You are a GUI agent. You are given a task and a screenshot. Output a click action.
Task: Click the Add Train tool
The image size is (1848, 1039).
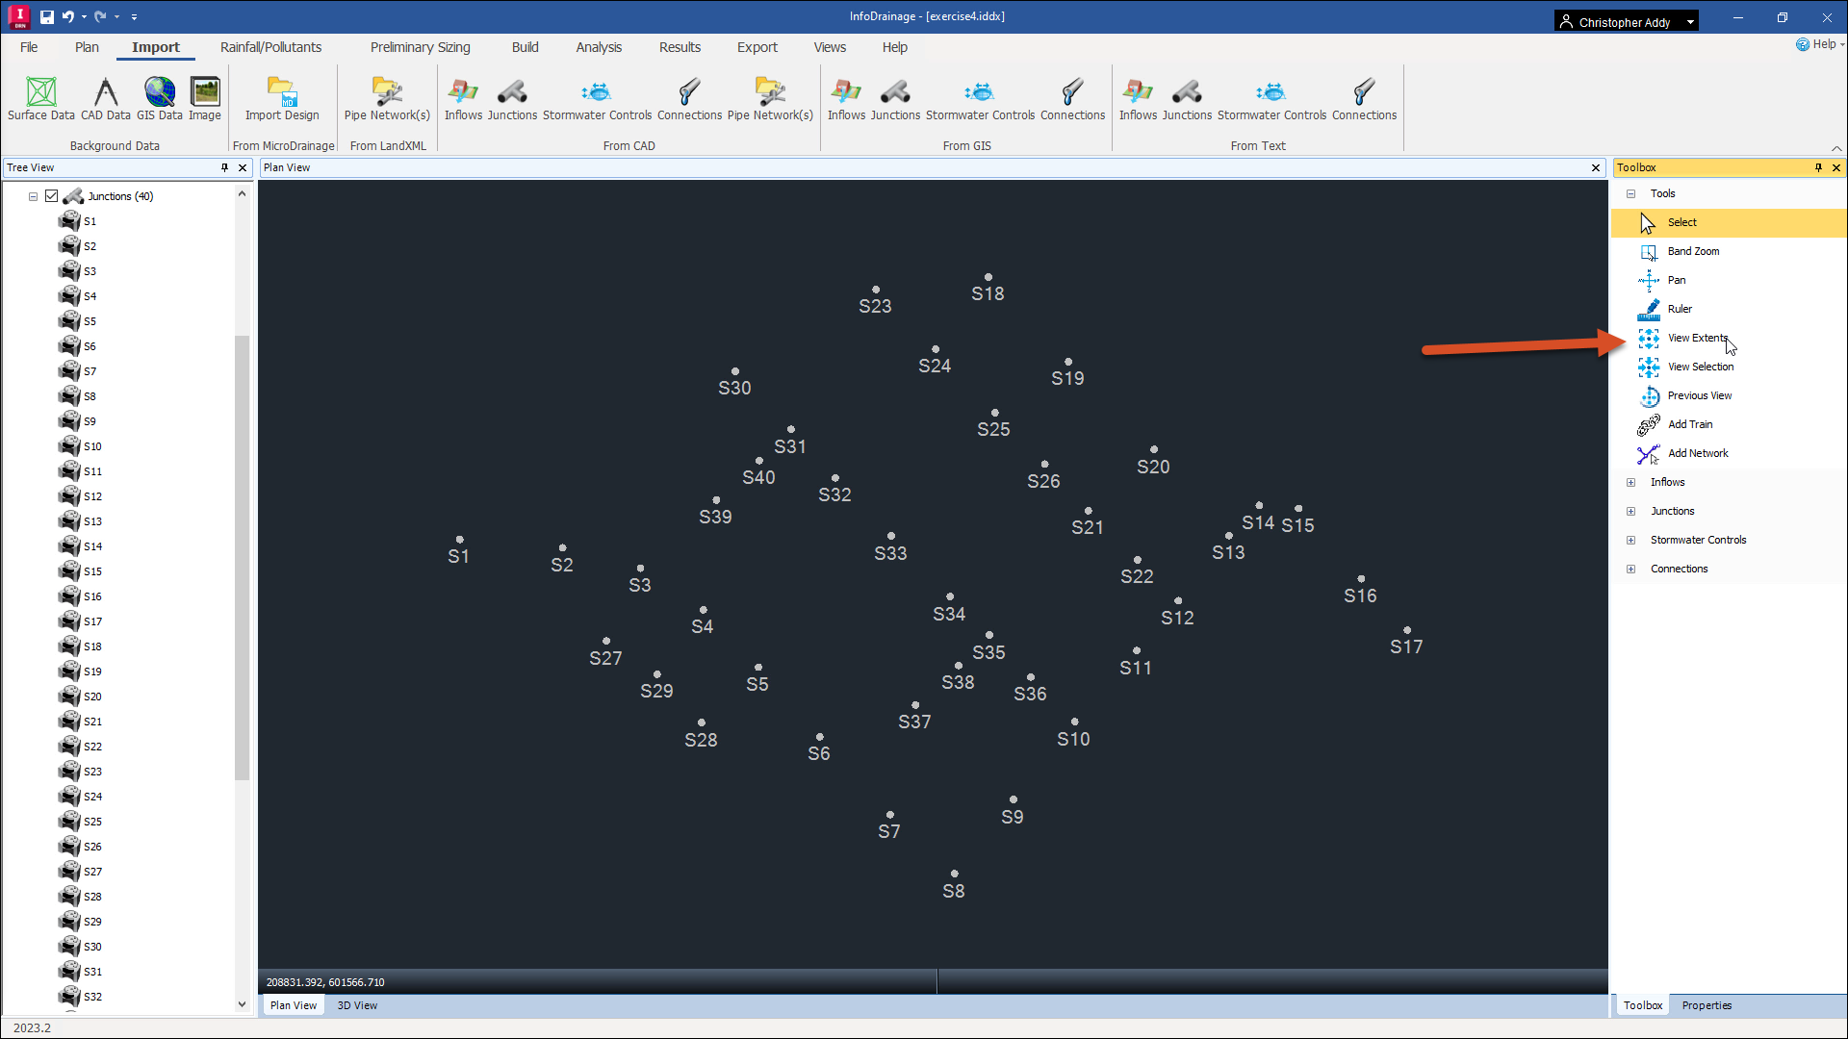pos(1689,423)
